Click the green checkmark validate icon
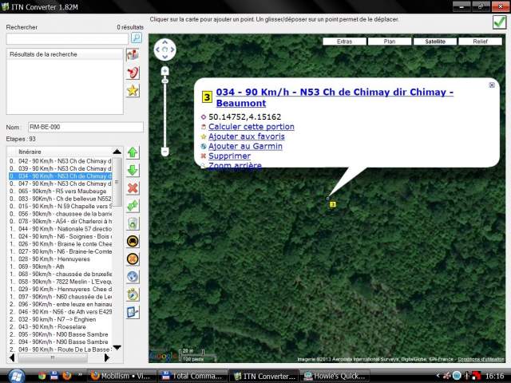Viewport: 511px width, 383px height. (499, 22)
